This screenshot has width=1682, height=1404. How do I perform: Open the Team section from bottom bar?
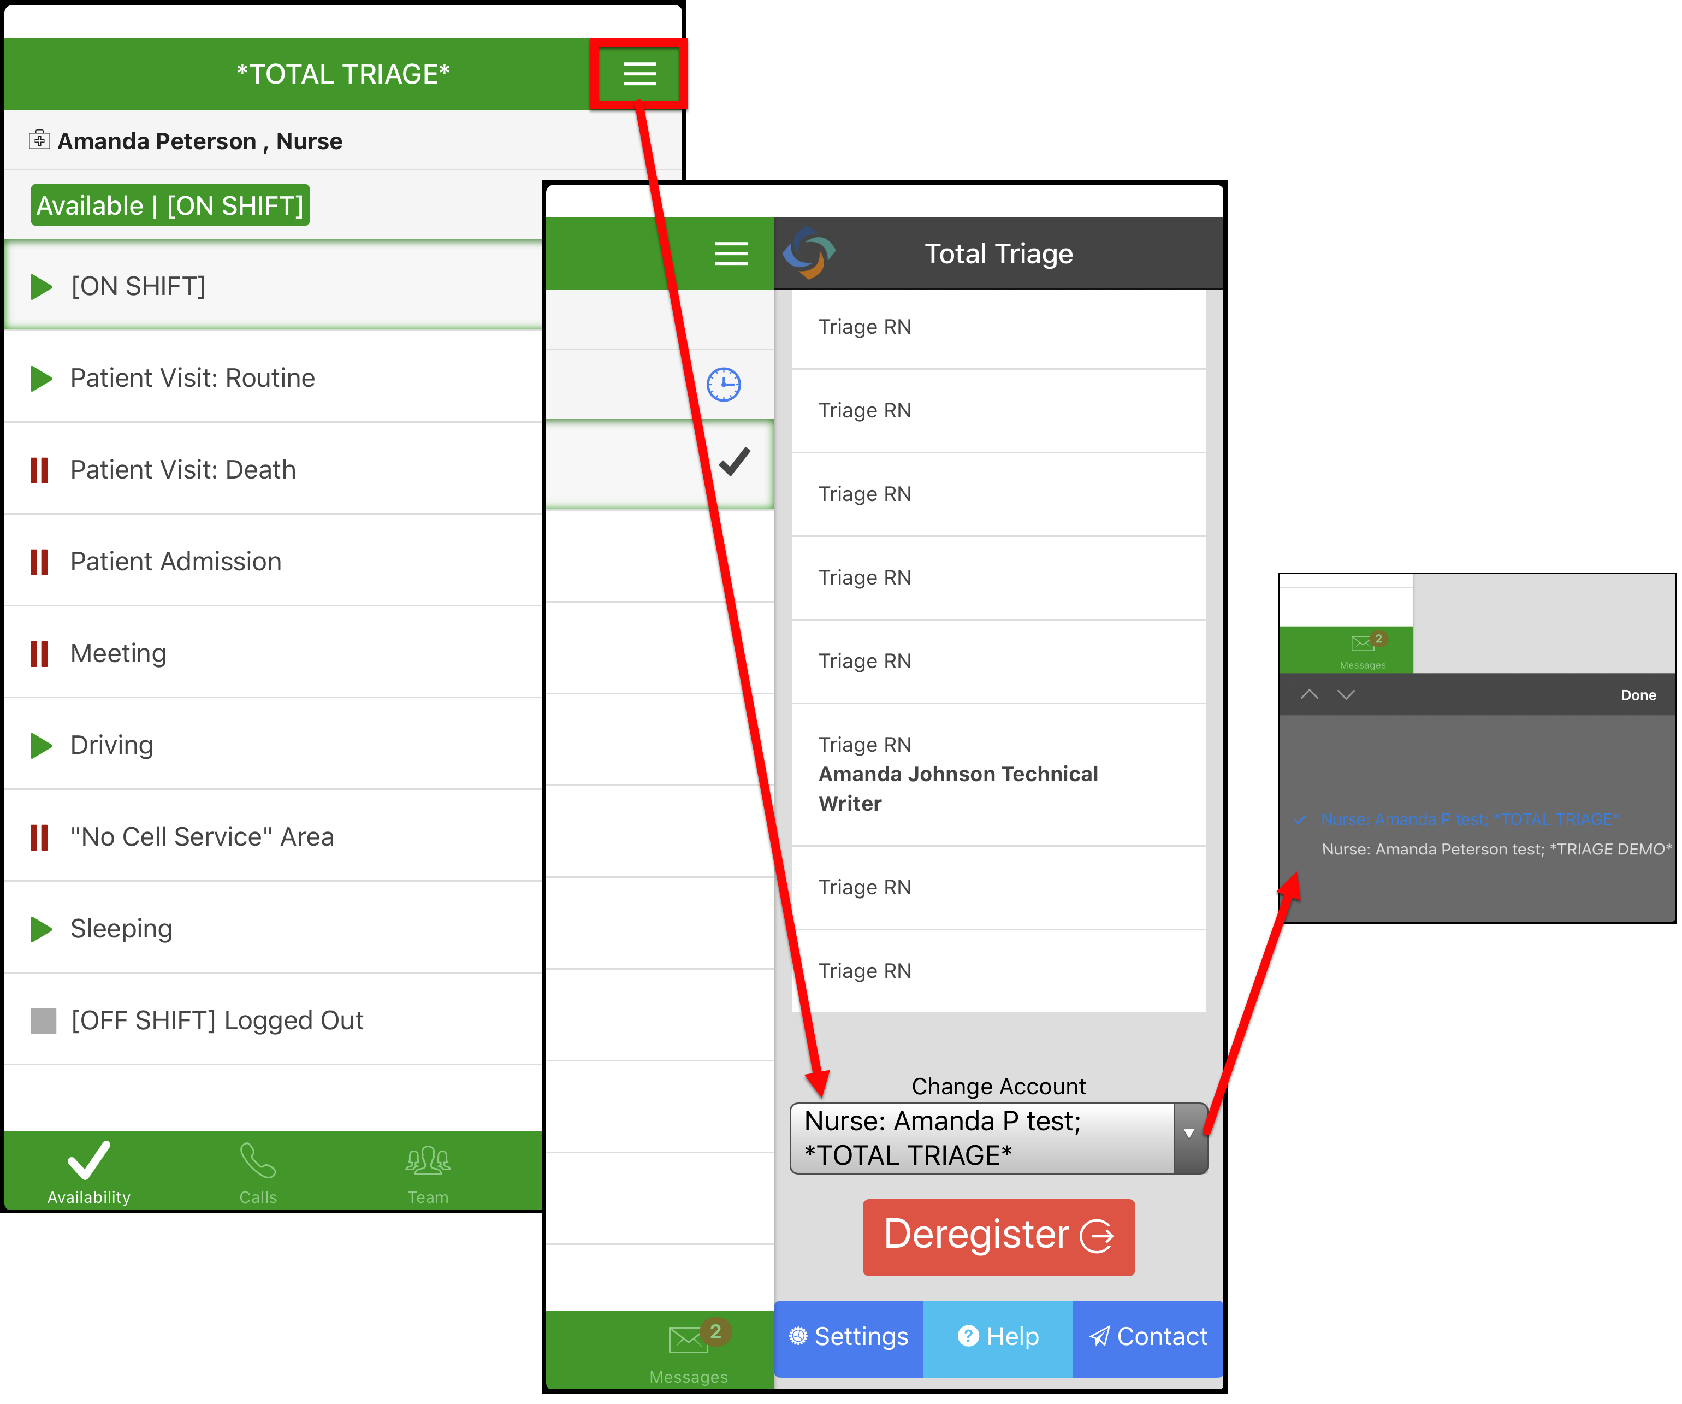click(427, 1172)
